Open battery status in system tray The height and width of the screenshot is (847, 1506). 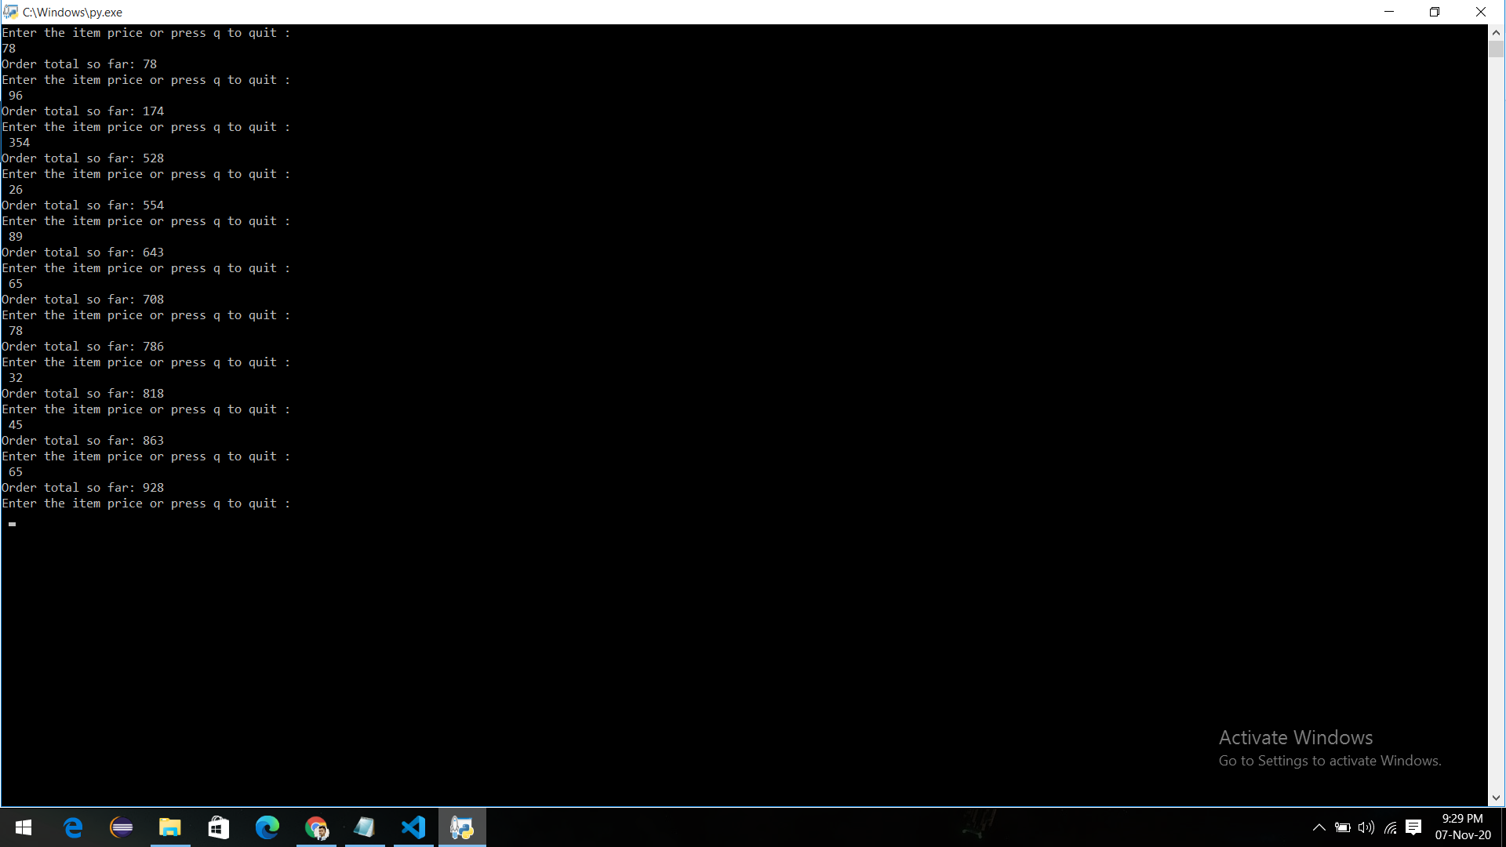point(1342,827)
